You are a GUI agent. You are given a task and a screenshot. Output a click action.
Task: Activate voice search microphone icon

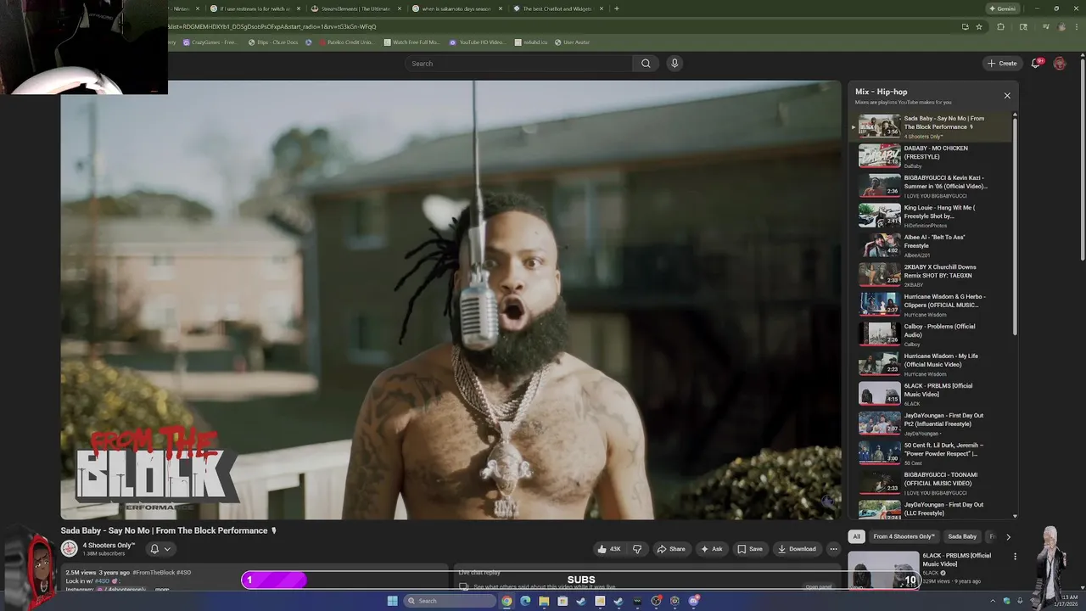pos(675,64)
